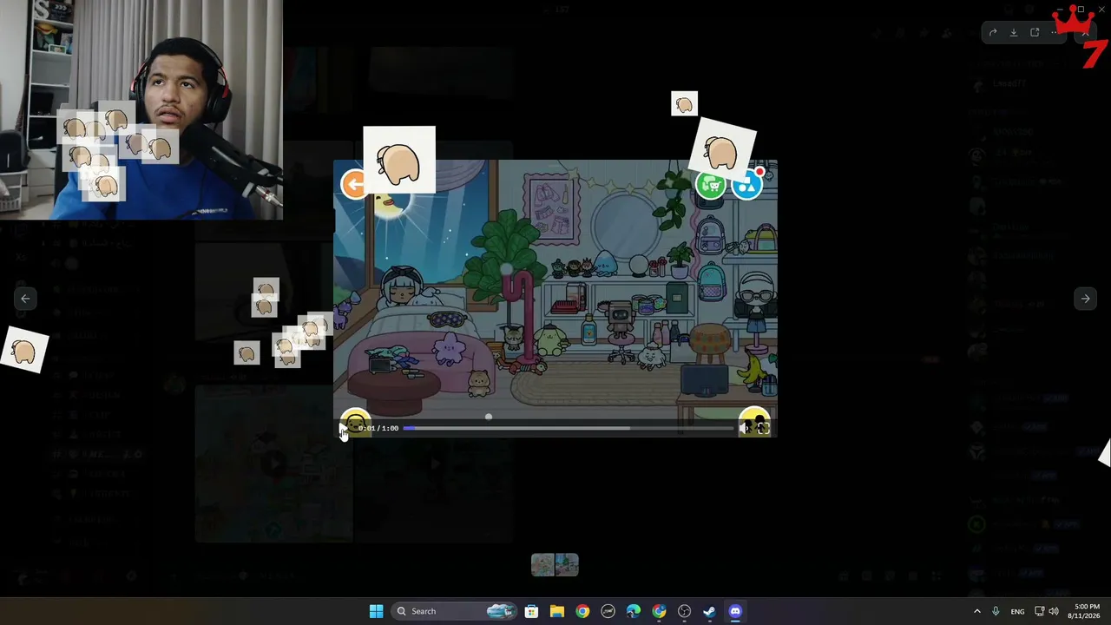Open Microsoft Edge from the taskbar
The height and width of the screenshot is (625, 1111).
click(x=634, y=611)
